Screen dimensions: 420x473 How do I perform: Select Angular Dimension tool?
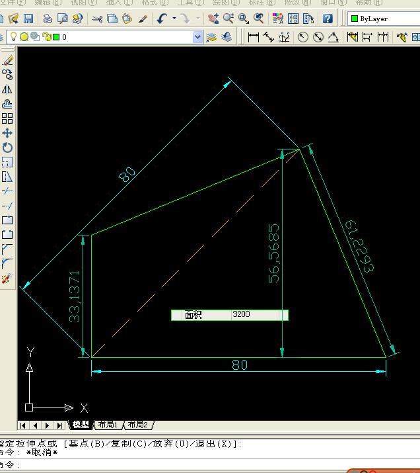333,37
